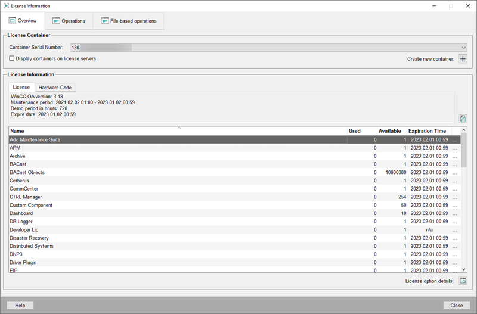
Task: Select the DNP3 license row
Action: click(234, 254)
